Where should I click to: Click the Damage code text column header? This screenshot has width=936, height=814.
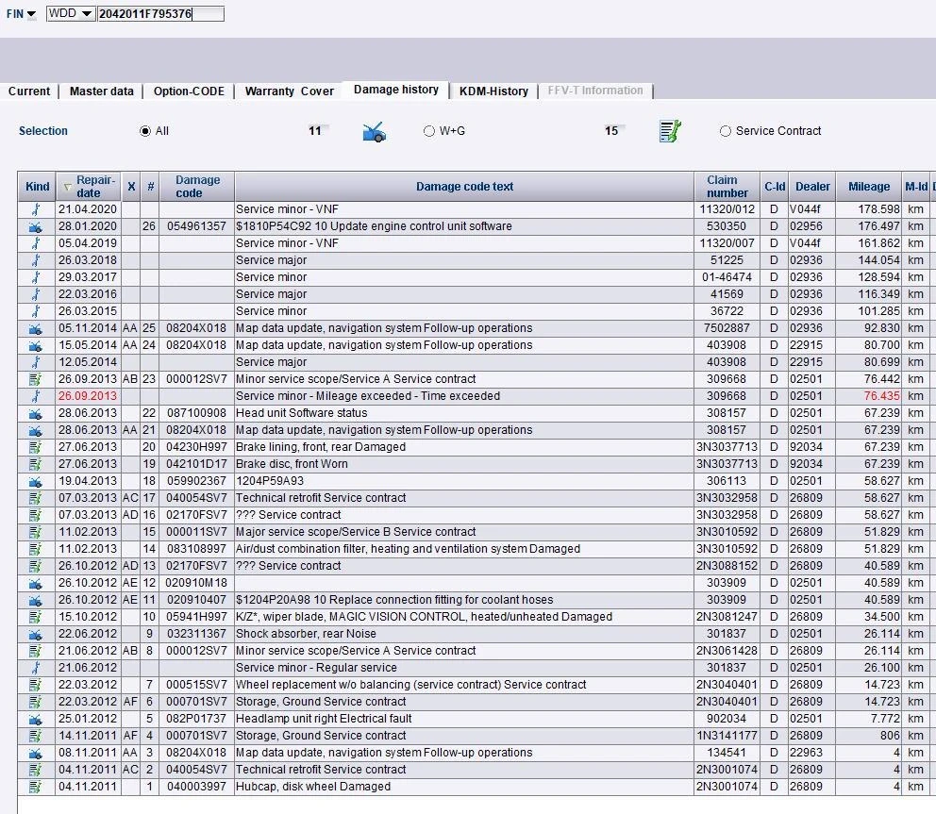(x=464, y=187)
